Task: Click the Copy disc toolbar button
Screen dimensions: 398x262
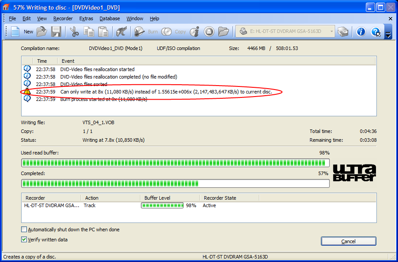Action: [173, 32]
